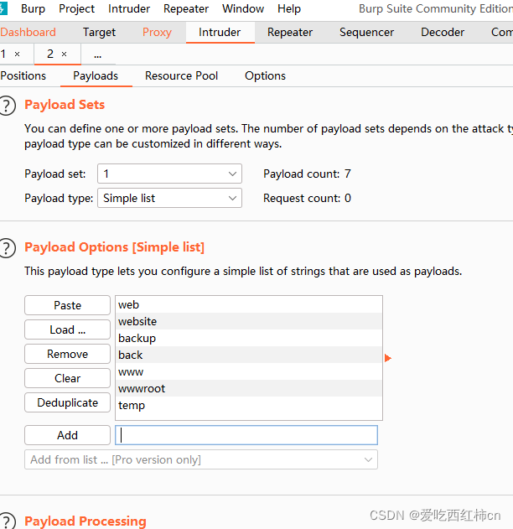Screen dimensions: 513x529
Task: Switch to the Dashboard tab
Action: pyautogui.click(x=28, y=32)
